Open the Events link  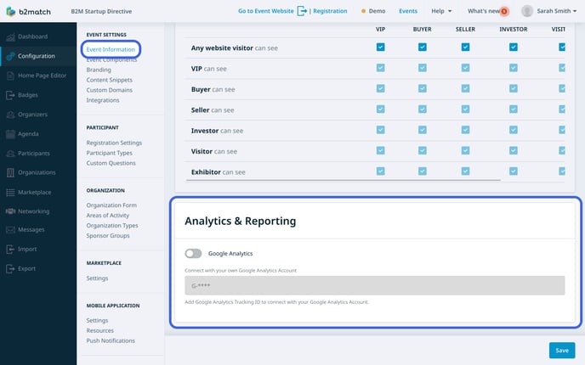click(x=408, y=11)
